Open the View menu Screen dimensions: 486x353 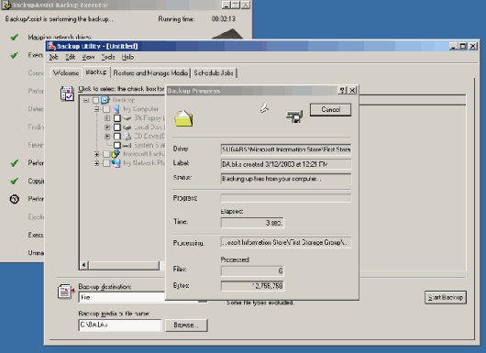click(x=88, y=57)
